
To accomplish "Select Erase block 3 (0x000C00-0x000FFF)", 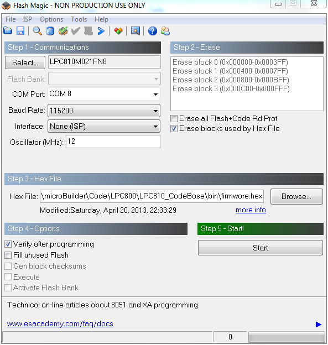I will click(x=231, y=88).
